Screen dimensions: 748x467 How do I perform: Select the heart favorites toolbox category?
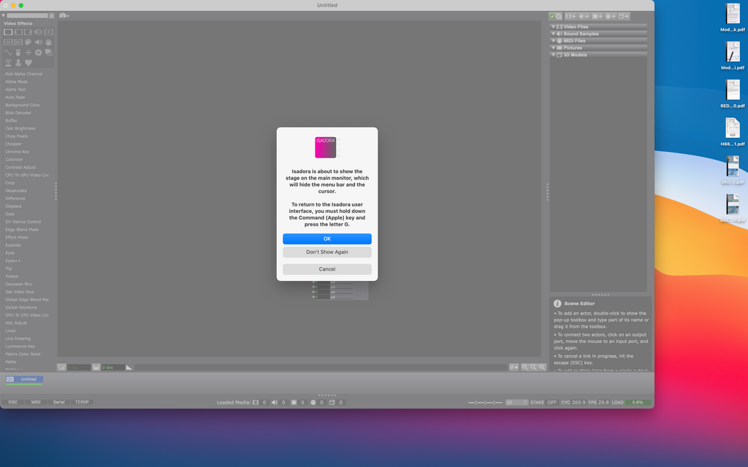point(28,63)
